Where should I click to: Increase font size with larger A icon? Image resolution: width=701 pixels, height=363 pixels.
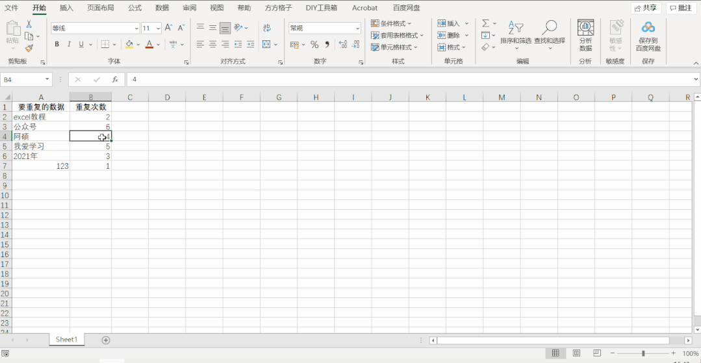click(x=168, y=28)
